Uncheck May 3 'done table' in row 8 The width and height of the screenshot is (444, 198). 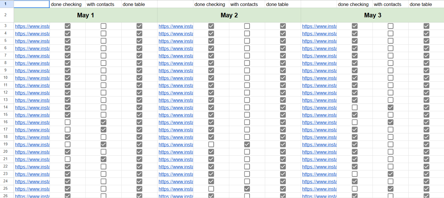[426, 63]
